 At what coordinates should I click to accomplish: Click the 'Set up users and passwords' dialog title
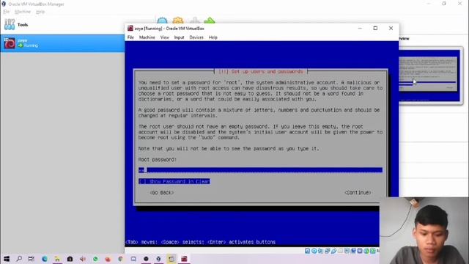coord(261,72)
